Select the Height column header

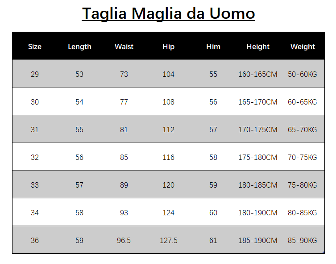coord(258,46)
